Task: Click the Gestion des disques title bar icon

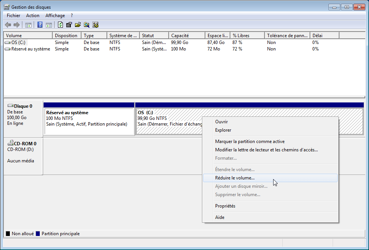Action: 6,7
